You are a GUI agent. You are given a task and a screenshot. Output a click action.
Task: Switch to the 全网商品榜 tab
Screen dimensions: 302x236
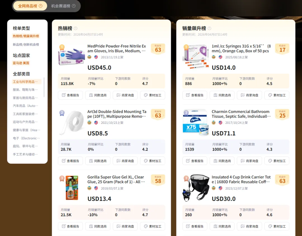coord(30,6)
